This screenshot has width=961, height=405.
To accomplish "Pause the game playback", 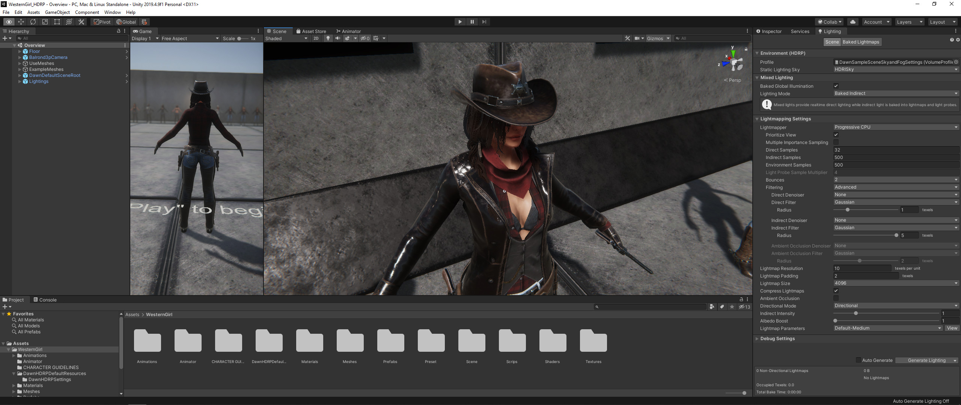I will click(x=472, y=22).
